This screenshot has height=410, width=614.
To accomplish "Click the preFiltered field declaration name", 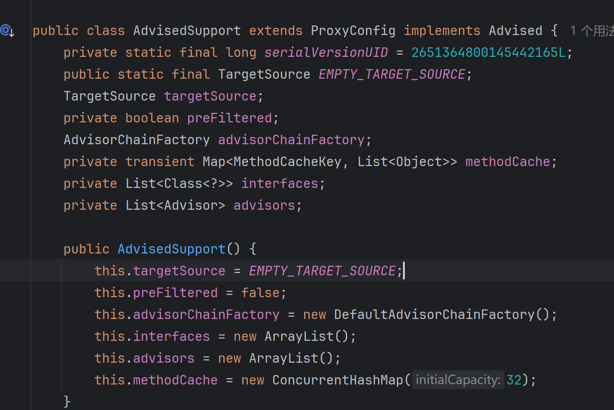I will click(x=229, y=118).
